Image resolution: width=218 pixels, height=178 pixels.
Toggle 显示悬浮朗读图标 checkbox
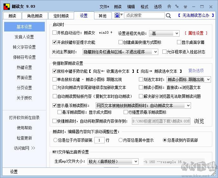(x=54, y=106)
